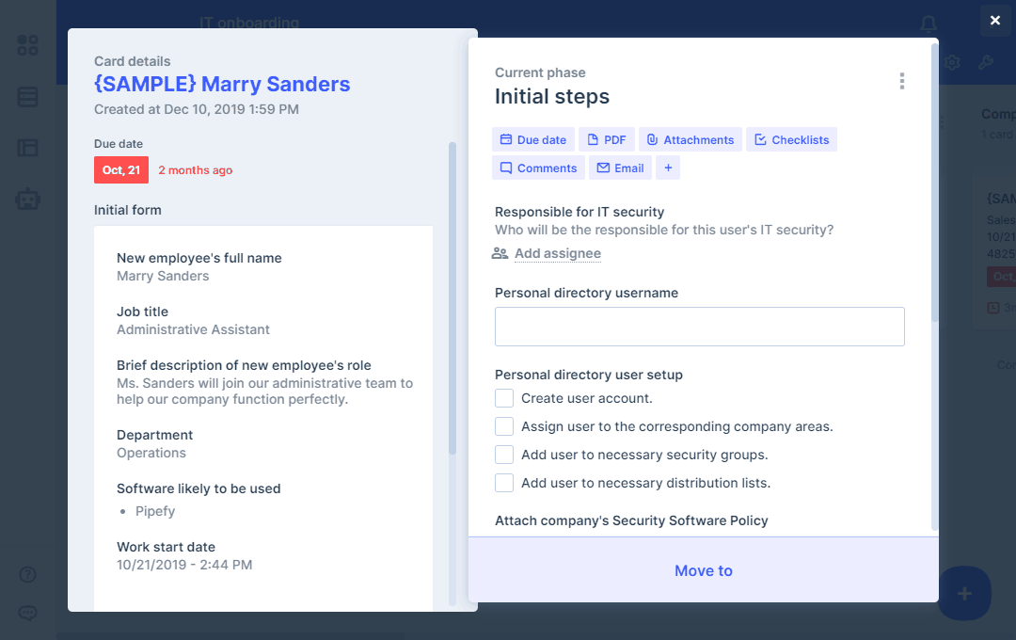Screen dimensions: 1016x640
Task: Open the notifications bell
Action: (929, 24)
